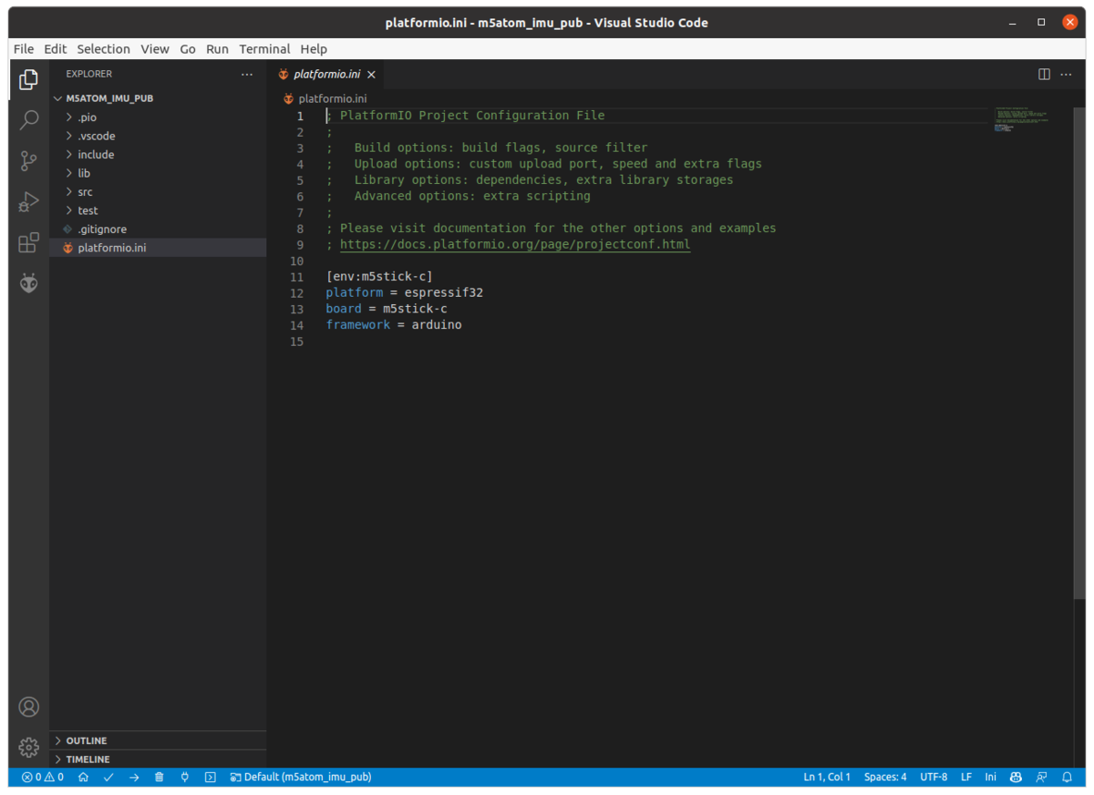Open the Extensions view

29,242
